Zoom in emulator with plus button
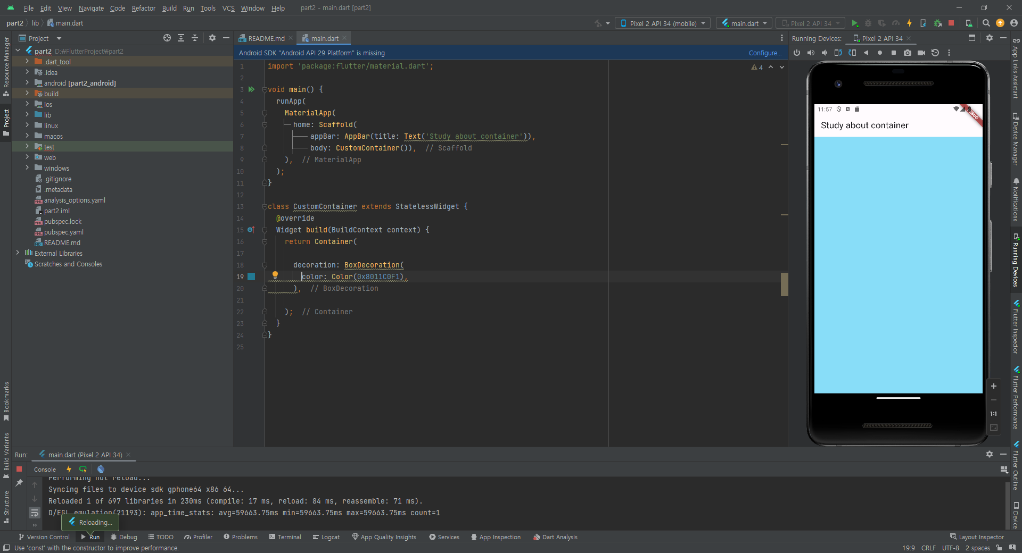The image size is (1022, 553). [x=993, y=386]
